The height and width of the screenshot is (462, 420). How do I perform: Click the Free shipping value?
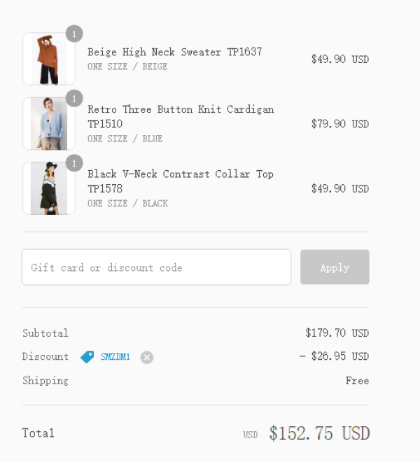coord(357,380)
